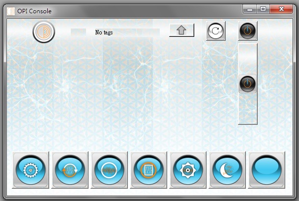Close the OPI Console window
Image resolution: width=299 pixels, height=201 pixels.
tap(281, 9)
